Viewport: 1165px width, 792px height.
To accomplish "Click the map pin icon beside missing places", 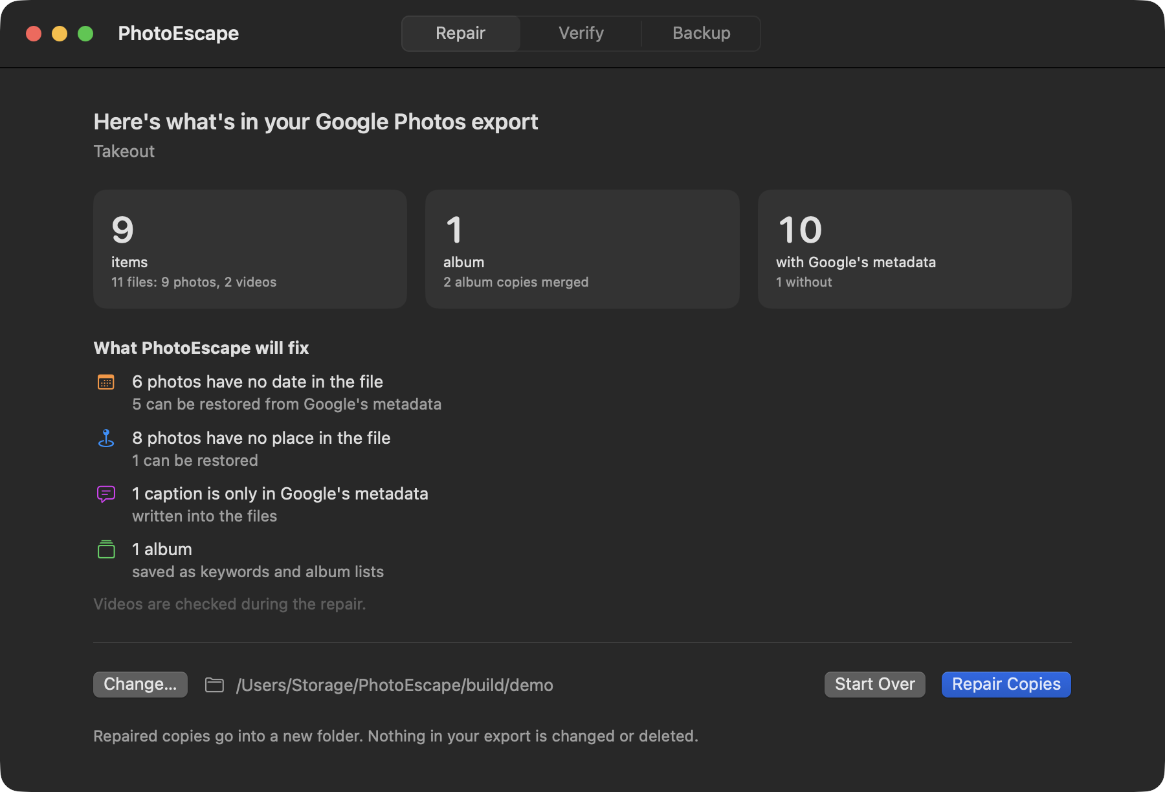I will [105, 438].
